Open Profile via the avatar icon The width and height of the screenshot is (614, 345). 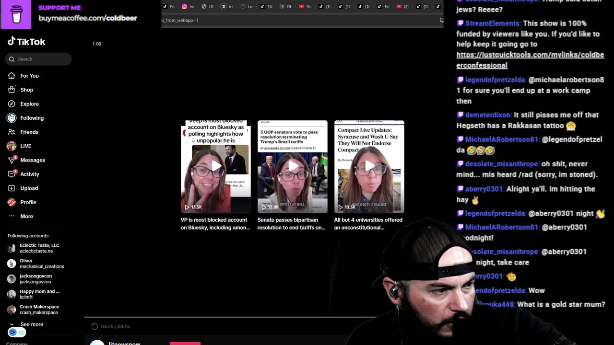[12, 202]
